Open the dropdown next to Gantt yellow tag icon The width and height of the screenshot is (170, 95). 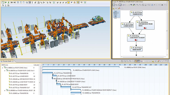pyautogui.click(x=155, y=61)
